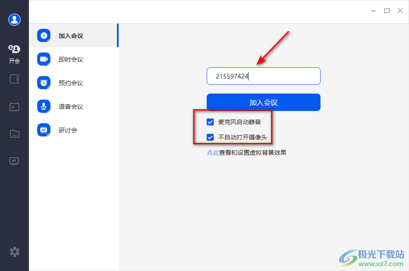The image size is (409, 271).
Task: Maximize the meeting window
Action: (387, 10)
